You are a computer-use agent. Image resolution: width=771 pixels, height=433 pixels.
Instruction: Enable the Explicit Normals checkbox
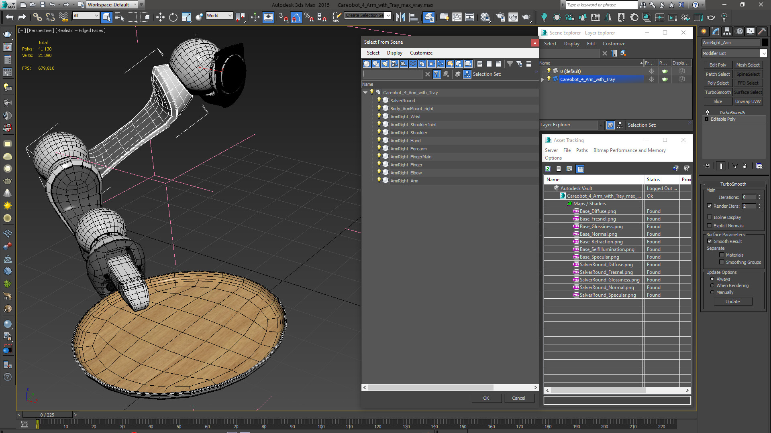click(709, 226)
